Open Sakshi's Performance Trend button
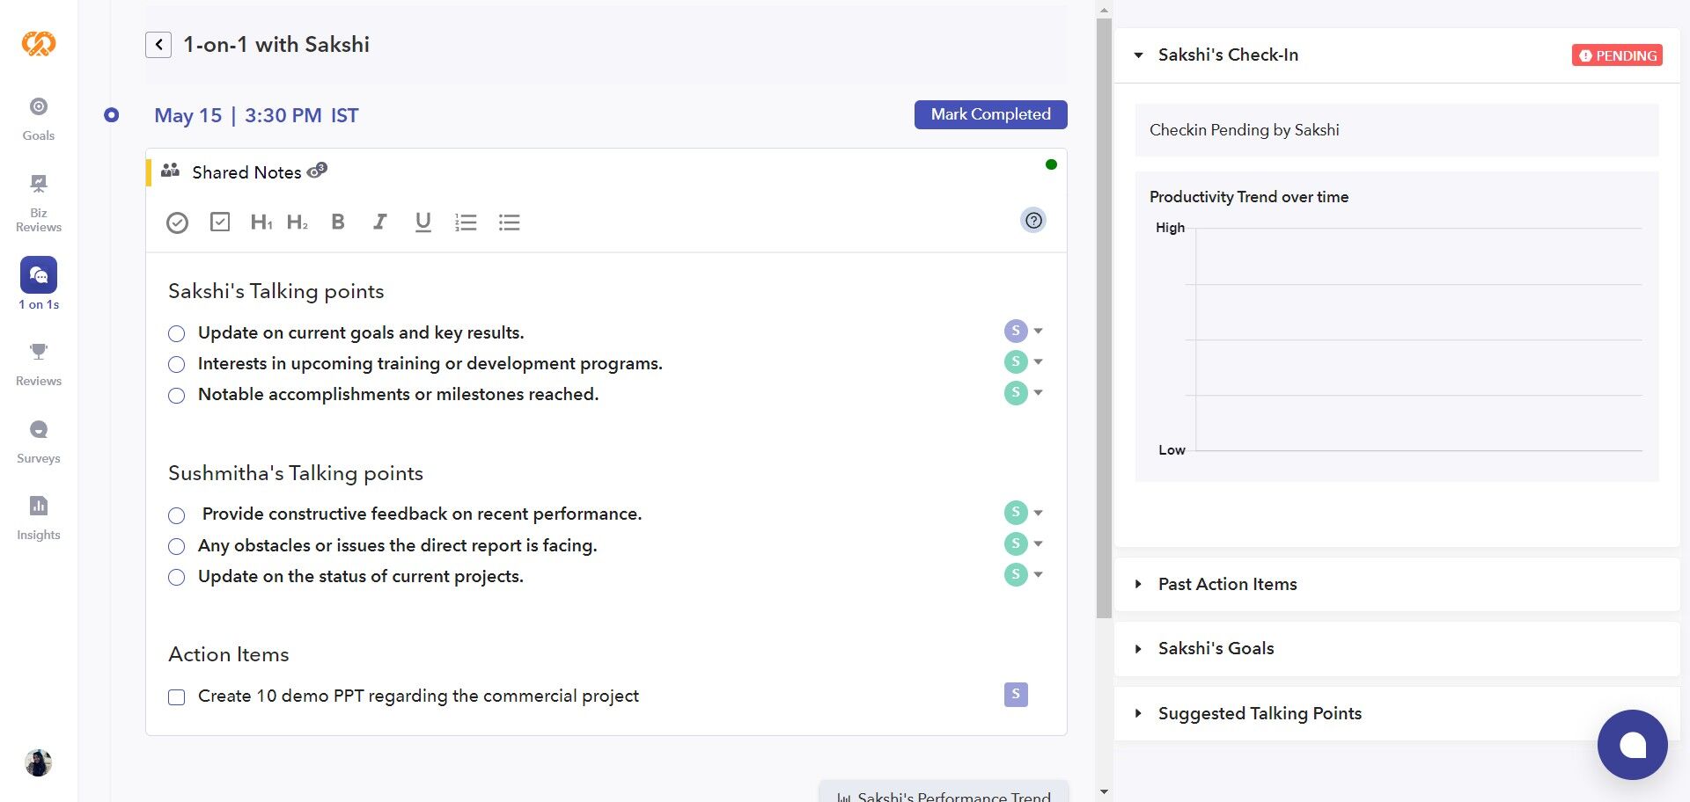Viewport: 1690px width, 802px height. click(944, 795)
